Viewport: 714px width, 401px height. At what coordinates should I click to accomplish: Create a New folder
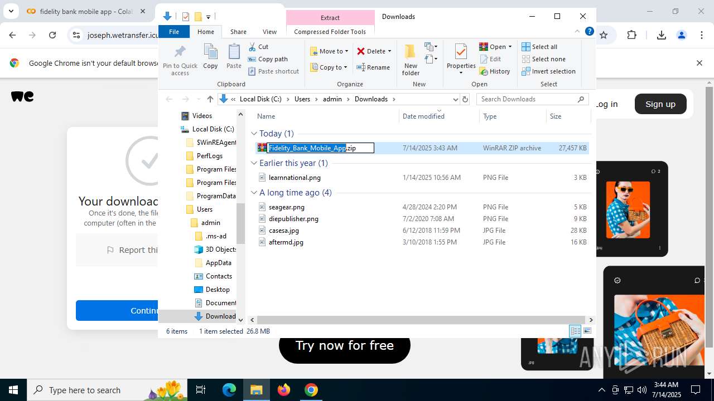411,60
